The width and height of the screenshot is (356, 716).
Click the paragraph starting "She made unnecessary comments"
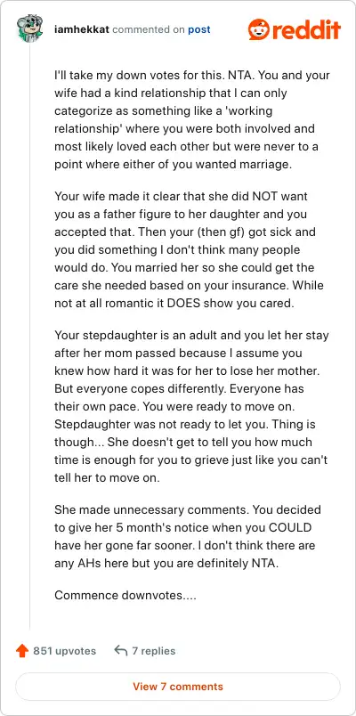(x=188, y=536)
